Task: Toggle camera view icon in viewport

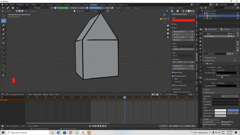Action: tap(168, 33)
